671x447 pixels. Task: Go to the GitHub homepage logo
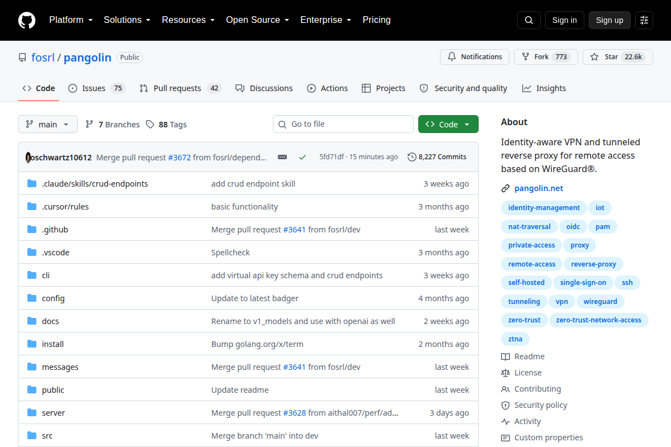27,20
